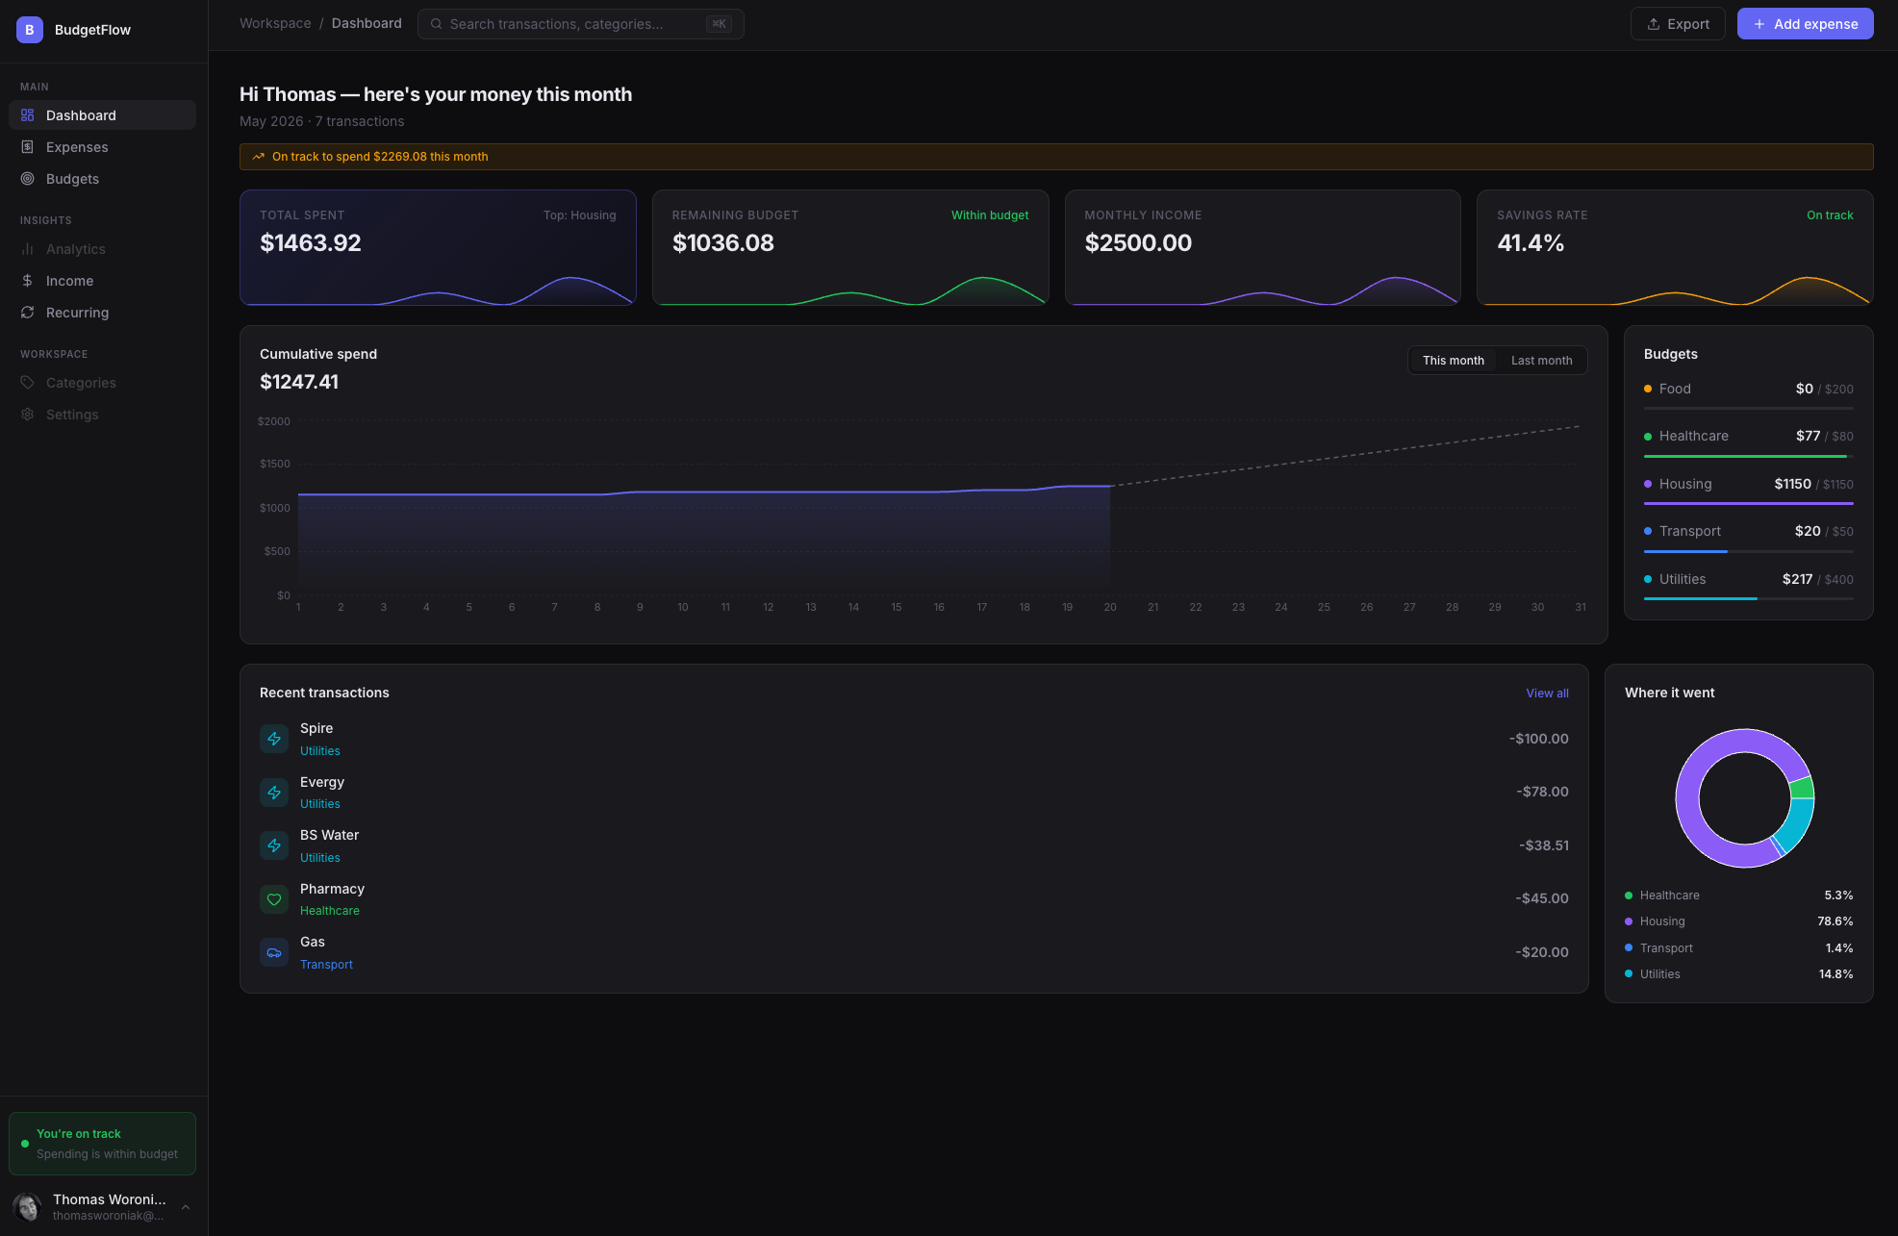Click the Pharmacy heart icon
1898x1236 pixels.
coord(274,899)
